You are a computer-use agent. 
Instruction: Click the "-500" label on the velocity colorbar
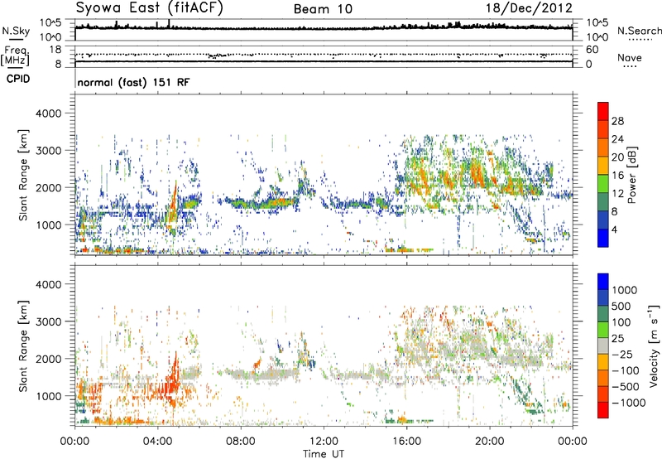626,387
